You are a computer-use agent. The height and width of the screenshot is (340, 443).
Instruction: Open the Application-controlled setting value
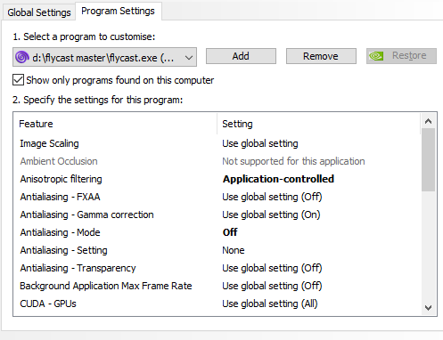[278, 179]
